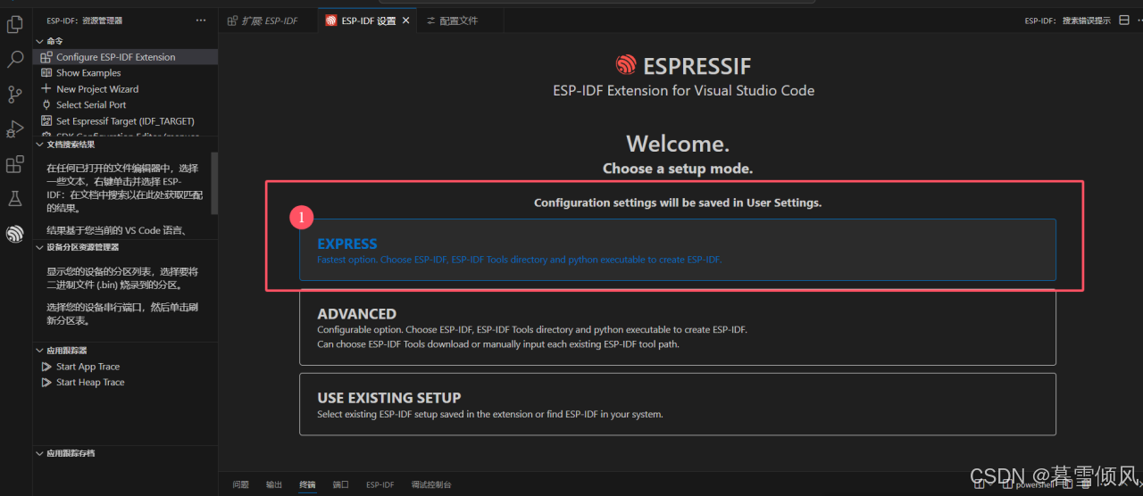Click the Start Heap Trace play icon

click(46, 383)
